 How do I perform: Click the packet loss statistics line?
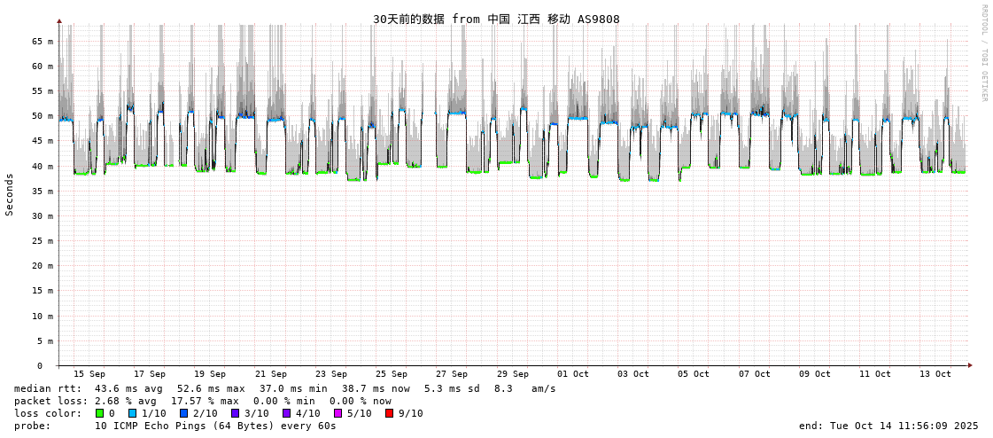click(x=203, y=401)
